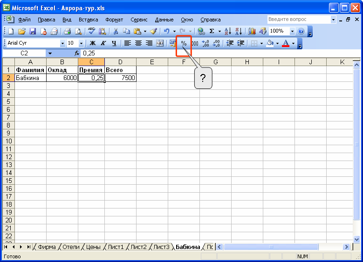Click the AutoSum sigma icon
This screenshot has width=363, height=262.
tap(212, 31)
